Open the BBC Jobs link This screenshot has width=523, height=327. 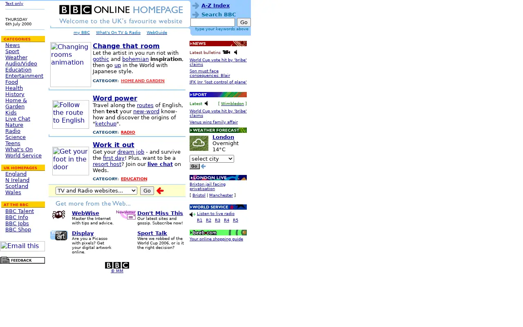point(17,224)
